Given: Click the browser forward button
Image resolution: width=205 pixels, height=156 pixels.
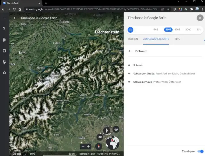Looking at the screenshot, I should [9, 9].
